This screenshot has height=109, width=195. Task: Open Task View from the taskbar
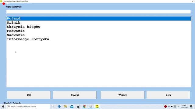[53, 107]
